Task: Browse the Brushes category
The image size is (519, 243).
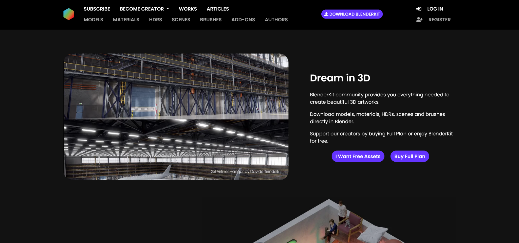Action: (211, 20)
